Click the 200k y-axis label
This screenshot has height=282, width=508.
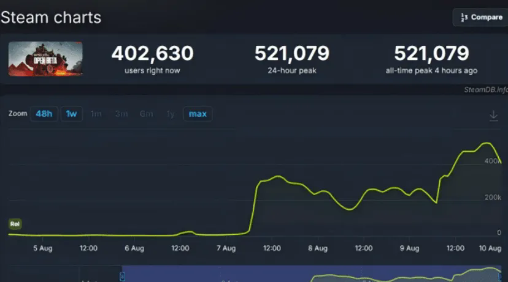[x=493, y=198]
